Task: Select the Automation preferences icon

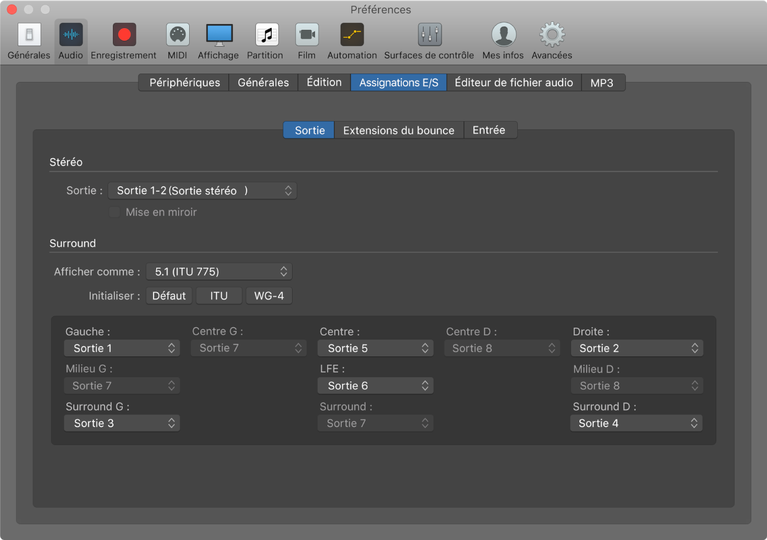Action: coord(352,35)
